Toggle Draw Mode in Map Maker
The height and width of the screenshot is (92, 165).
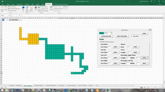(x=136, y=36)
